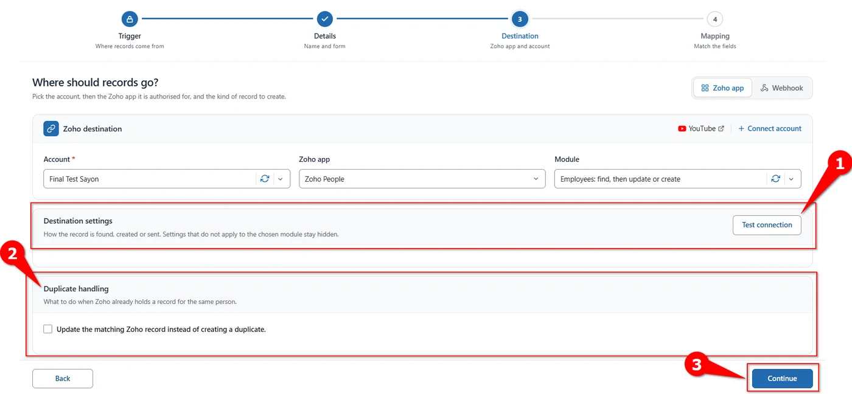Click the webhook icon in Webhook tab
This screenshot has width=852, height=394.
(x=764, y=88)
